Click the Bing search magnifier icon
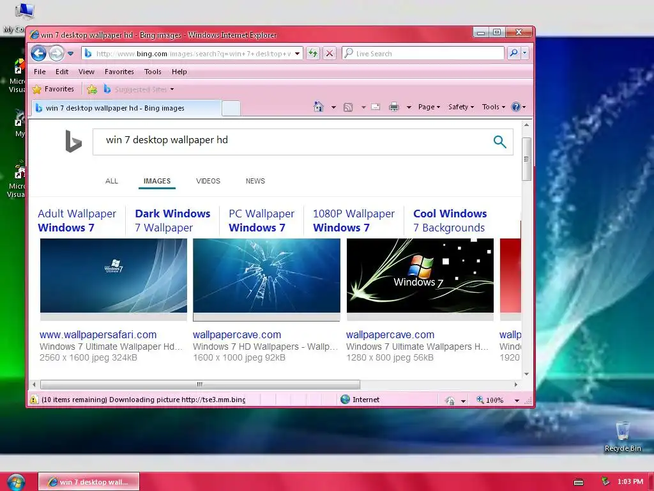 pos(499,142)
